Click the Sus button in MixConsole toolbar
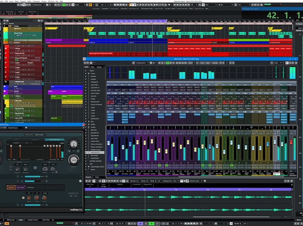This screenshot has width=303, height=226. point(202,63)
